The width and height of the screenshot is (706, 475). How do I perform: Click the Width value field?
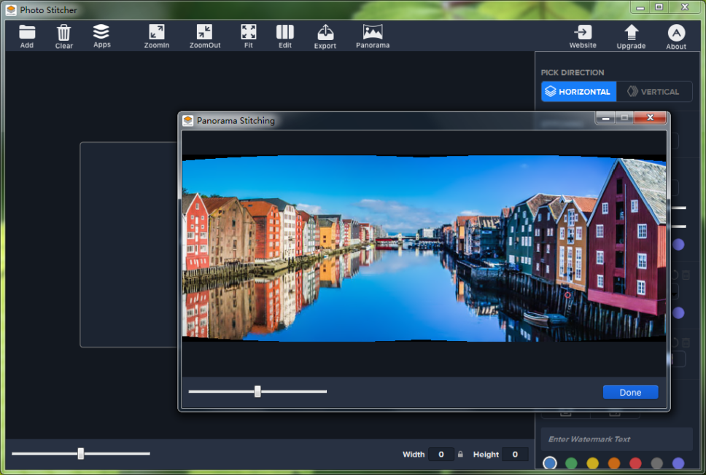441,454
